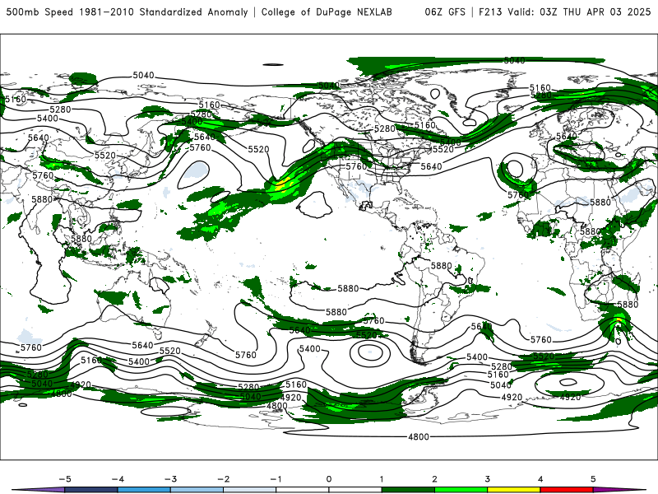
Task: Click the '-4' colorbar tick label
Action: pos(118,479)
